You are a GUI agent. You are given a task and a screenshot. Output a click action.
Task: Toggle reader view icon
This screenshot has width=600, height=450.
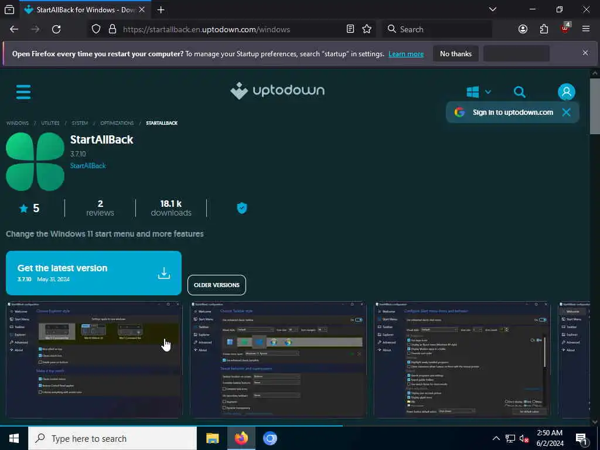[x=350, y=29]
